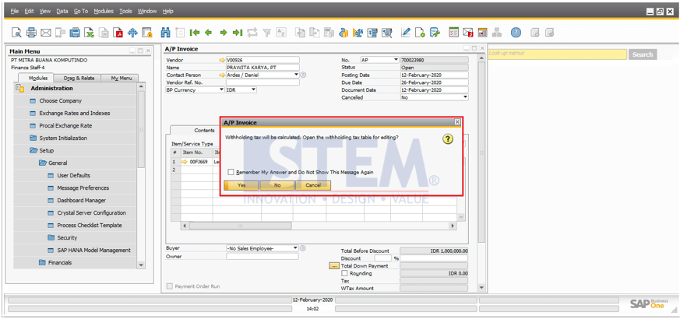Jump to Last Data Record arrow
This screenshot has width=680, height=319.
tap(238, 32)
